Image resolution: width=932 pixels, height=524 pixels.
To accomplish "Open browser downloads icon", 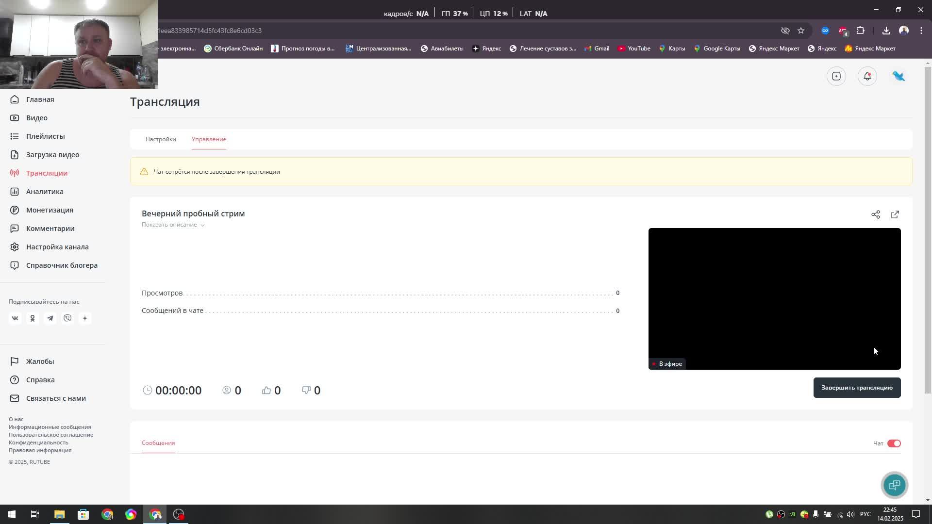I will (886, 31).
